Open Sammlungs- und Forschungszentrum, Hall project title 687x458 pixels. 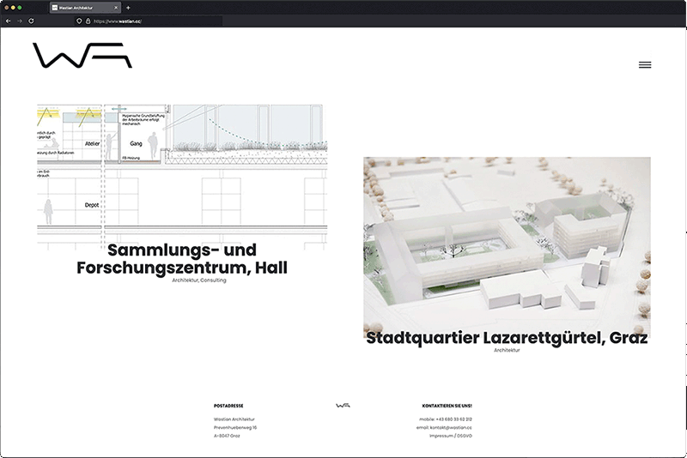[182, 259]
